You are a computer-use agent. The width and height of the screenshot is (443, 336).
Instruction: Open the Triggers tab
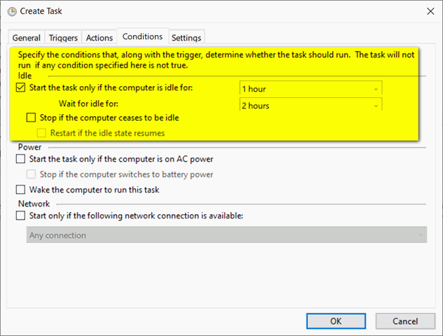[x=63, y=38]
